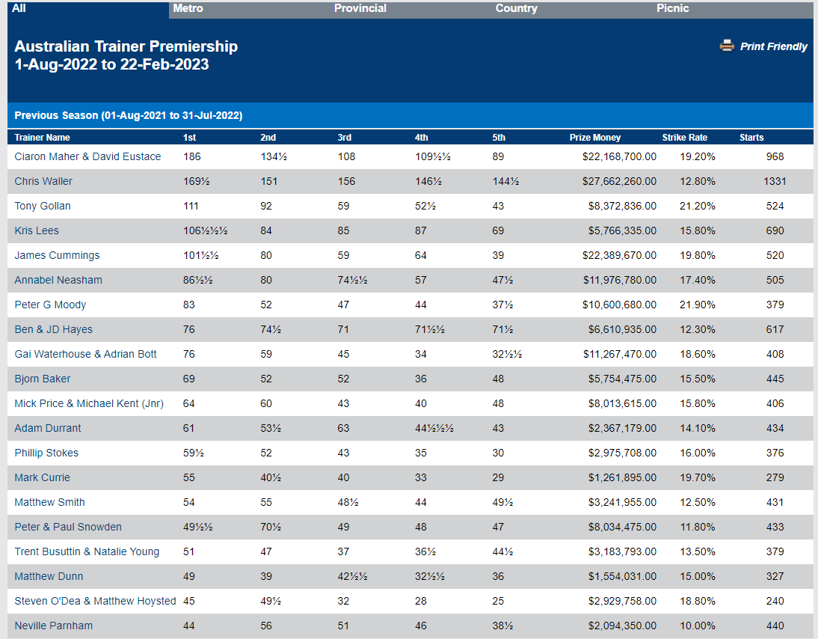Sort by the 1st column header

pos(189,138)
